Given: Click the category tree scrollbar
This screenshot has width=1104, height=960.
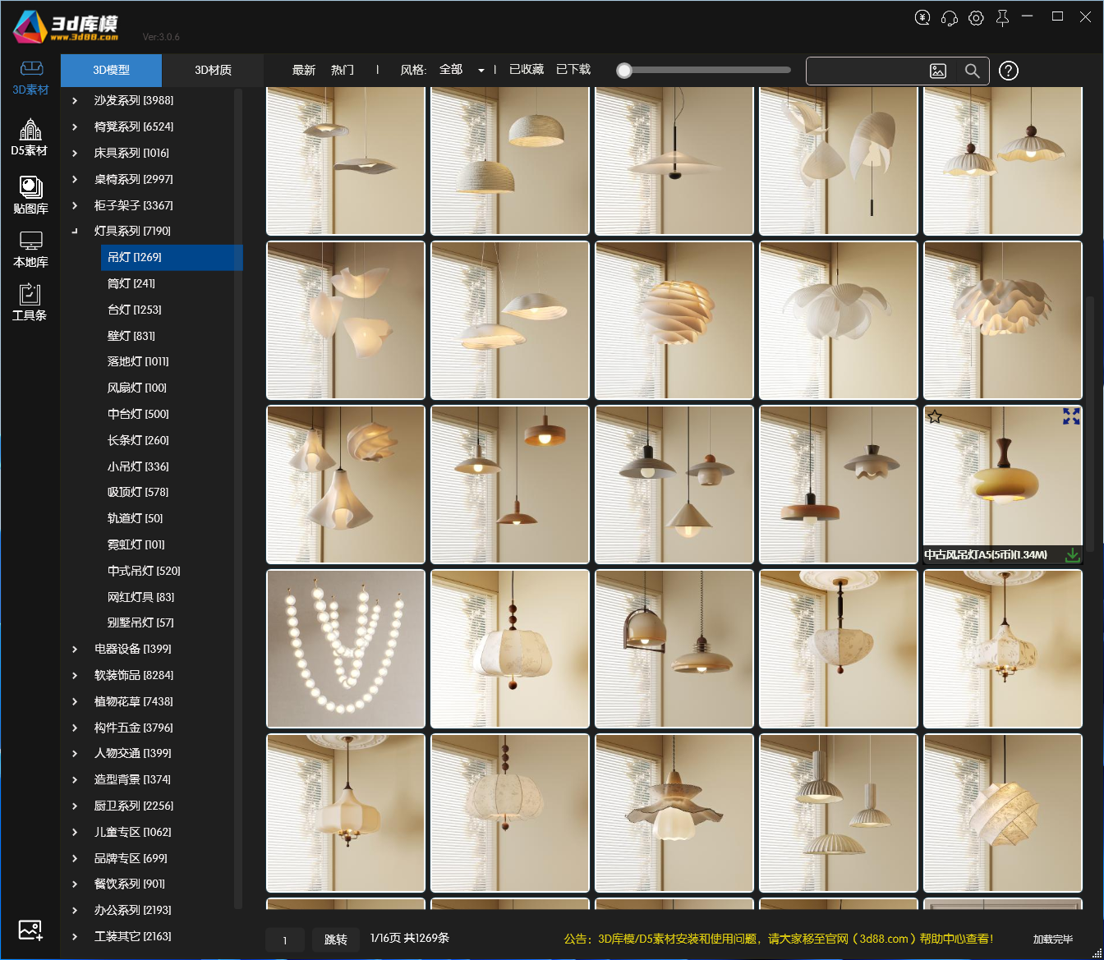Looking at the screenshot, I should pos(238,498).
